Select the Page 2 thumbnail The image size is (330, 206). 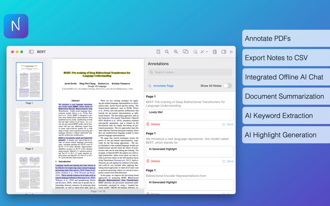pyautogui.click(x=29, y=127)
